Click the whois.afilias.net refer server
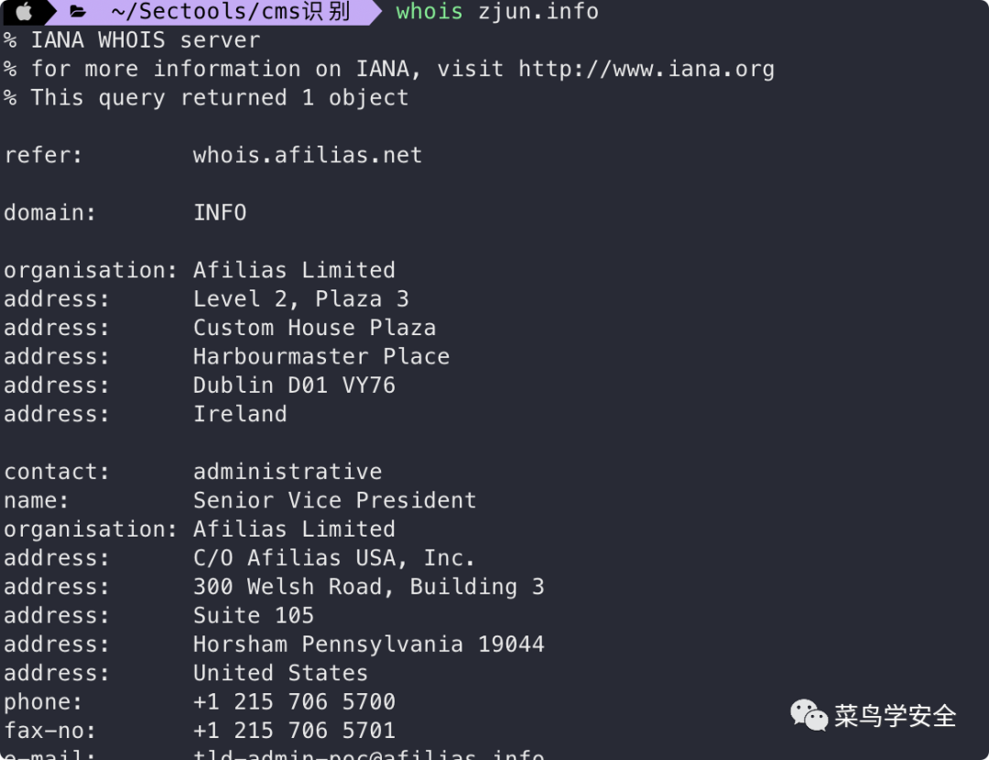The width and height of the screenshot is (989, 760). coord(308,155)
